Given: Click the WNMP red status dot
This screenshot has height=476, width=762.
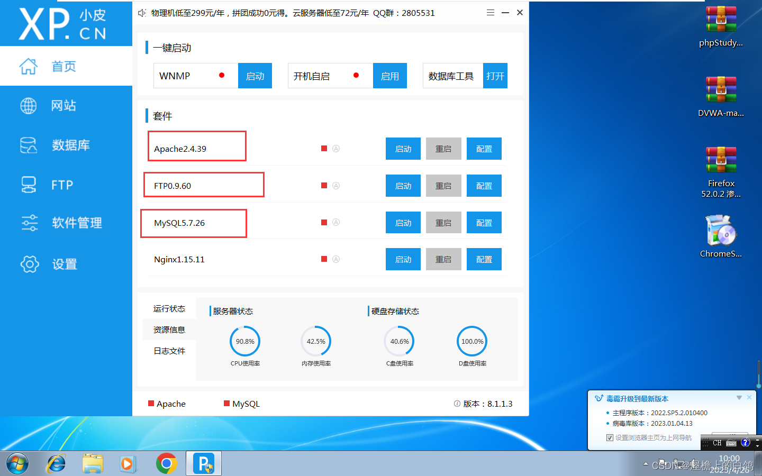Looking at the screenshot, I should (x=222, y=76).
